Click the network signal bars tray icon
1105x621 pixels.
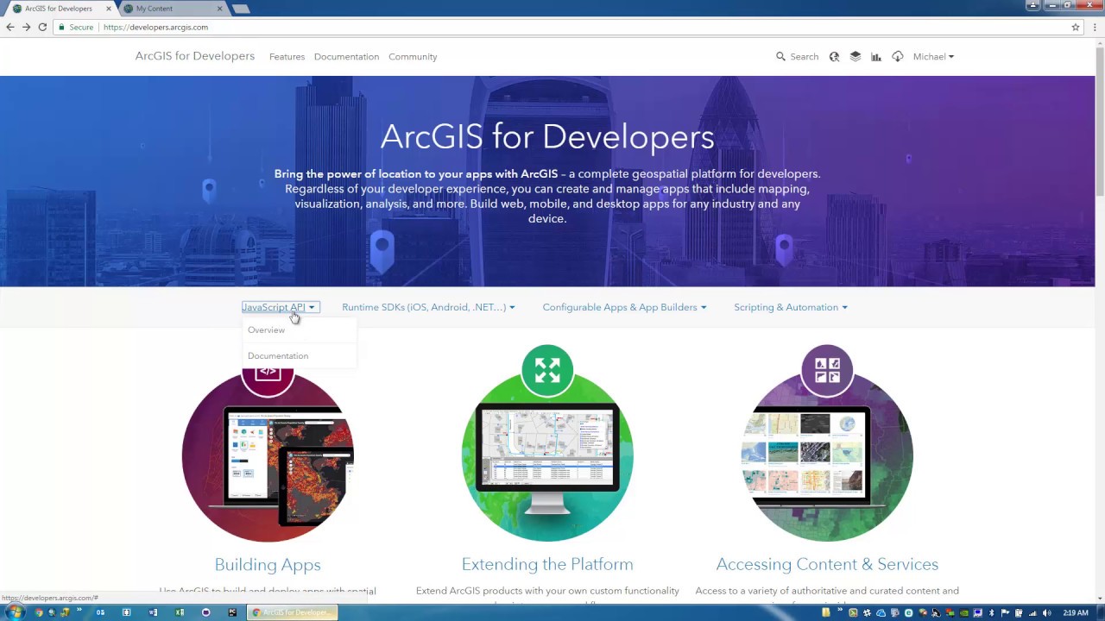pyautogui.click(x=1032, y=613)
